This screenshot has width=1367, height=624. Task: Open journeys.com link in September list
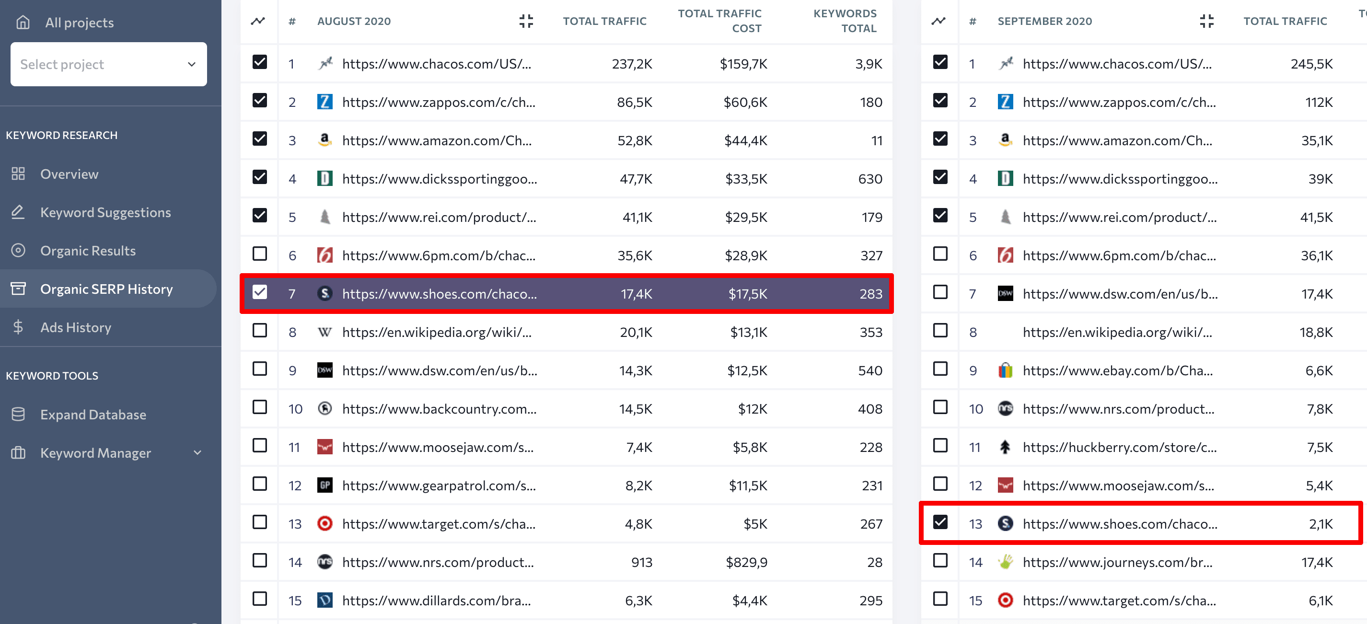click(x=1118, y=562)
